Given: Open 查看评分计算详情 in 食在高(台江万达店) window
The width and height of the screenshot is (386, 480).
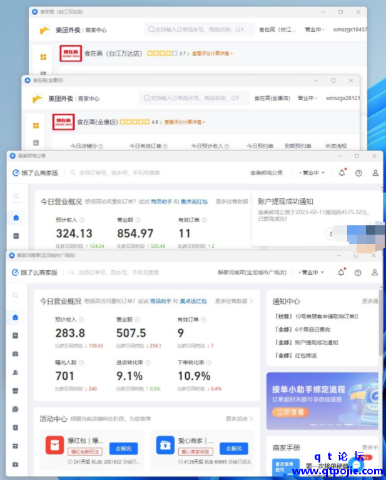Looking at the screenshot, I should [x=212, y=54].
